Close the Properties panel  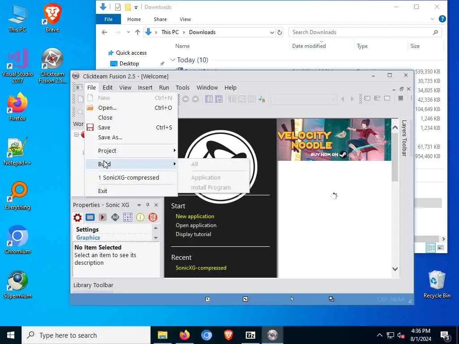[x=156, y=205]
